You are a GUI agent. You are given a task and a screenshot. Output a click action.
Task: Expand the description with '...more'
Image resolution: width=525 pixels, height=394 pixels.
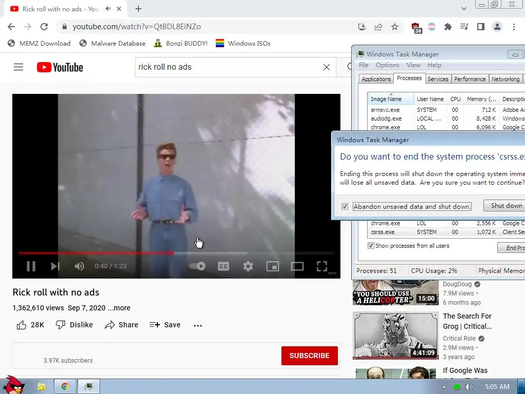[119, 308]
